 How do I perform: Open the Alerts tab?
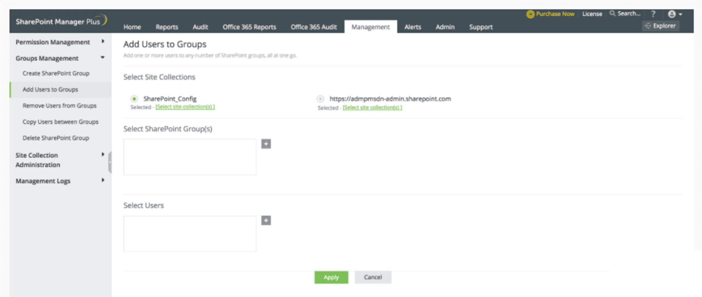pos(412,27)
